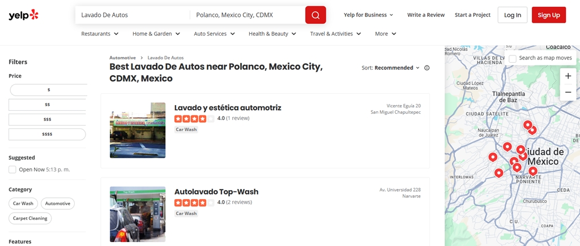Open the sort info circle icon

click(x=427, y=68)
